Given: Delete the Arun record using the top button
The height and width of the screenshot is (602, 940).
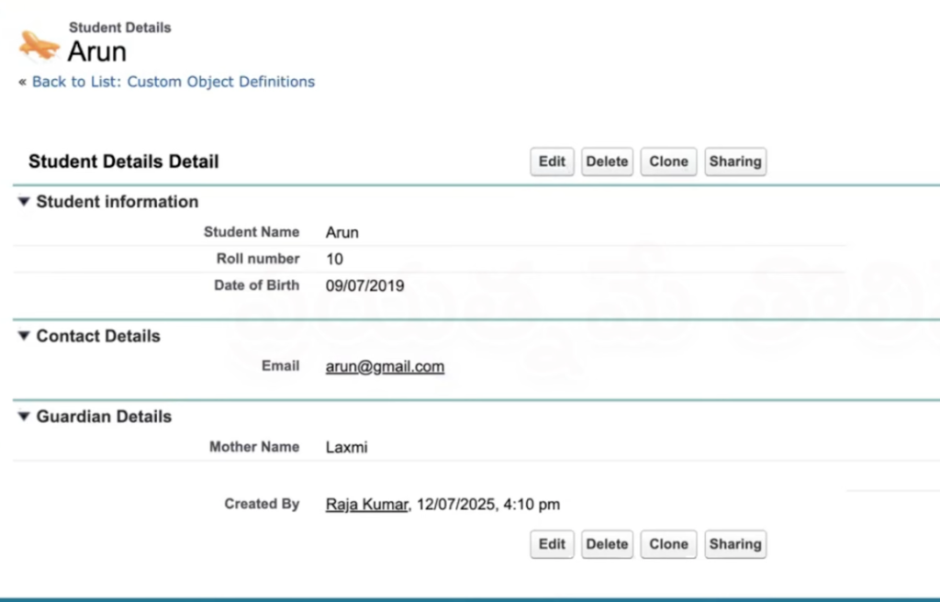Looking at the screenshot, I should tap(607, 162).
